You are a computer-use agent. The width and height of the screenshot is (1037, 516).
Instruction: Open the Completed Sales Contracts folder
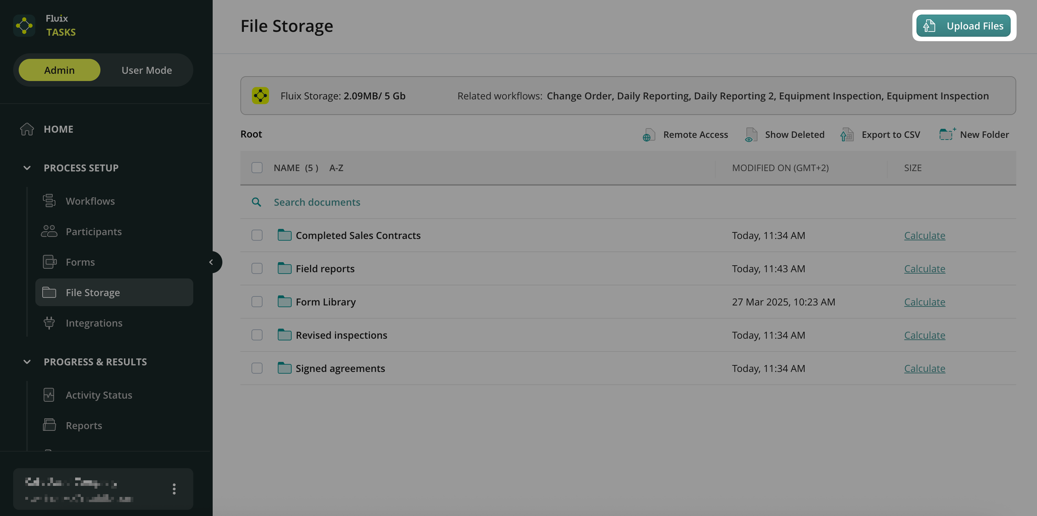pos(357,235)
